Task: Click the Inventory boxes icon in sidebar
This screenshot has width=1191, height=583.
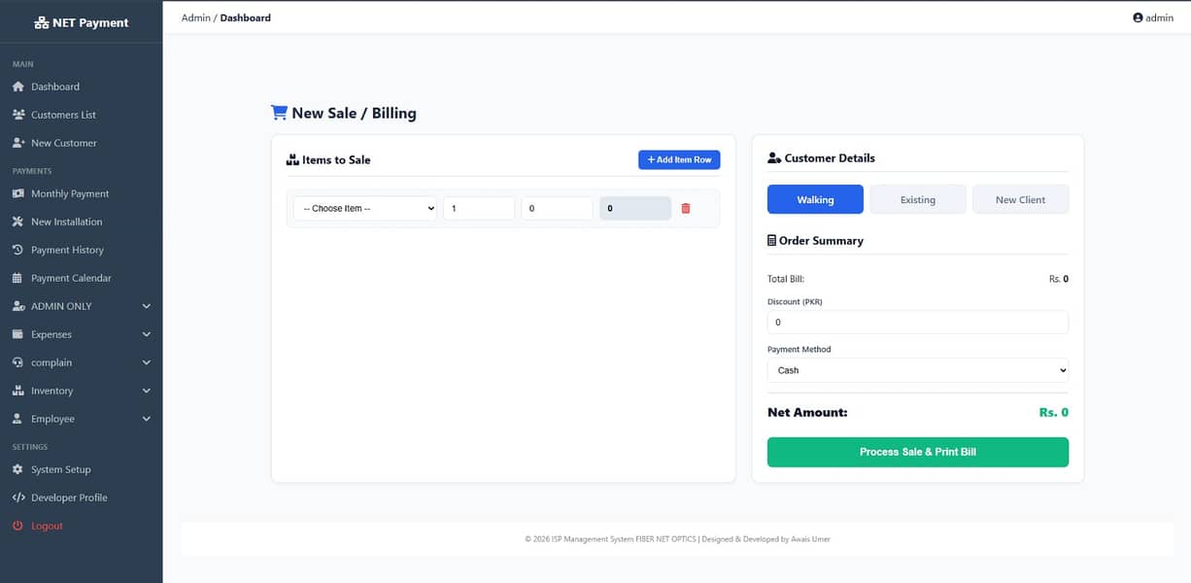Action: [x=18, y=391]
